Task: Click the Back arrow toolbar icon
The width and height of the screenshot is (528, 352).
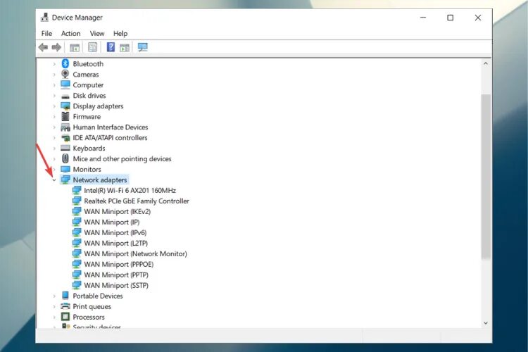Action: point(43,47)
